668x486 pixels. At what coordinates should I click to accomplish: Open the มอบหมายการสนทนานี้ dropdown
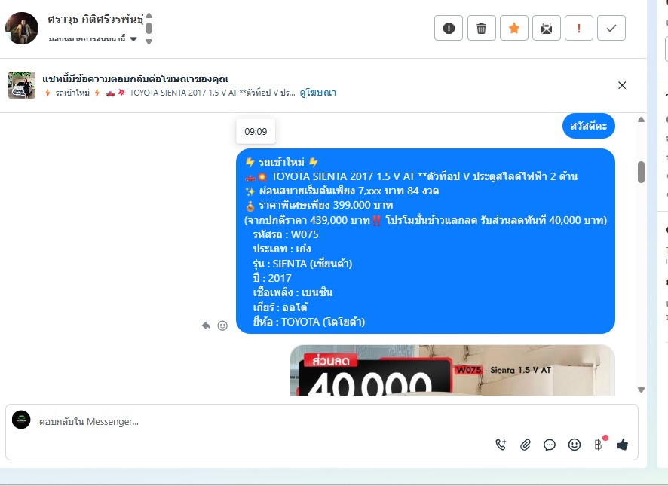click(93, 39)
